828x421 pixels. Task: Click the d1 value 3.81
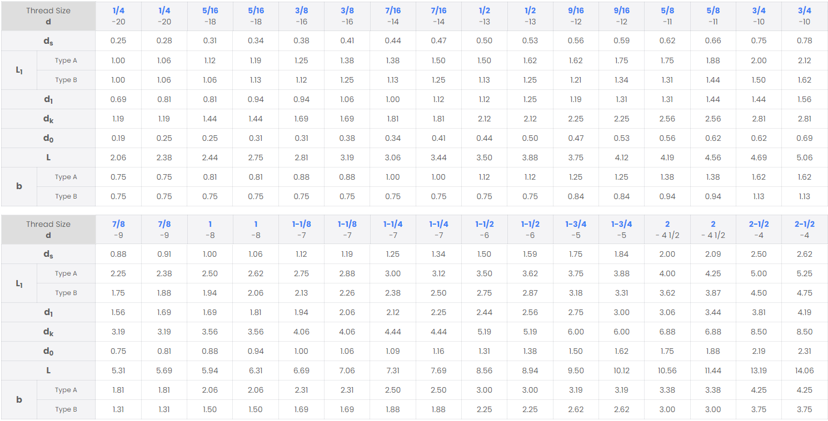click(759, 312)
